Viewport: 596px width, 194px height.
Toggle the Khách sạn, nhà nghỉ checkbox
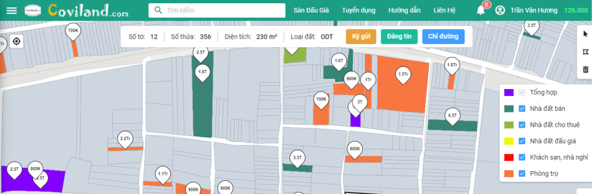[x=522, y=157]
